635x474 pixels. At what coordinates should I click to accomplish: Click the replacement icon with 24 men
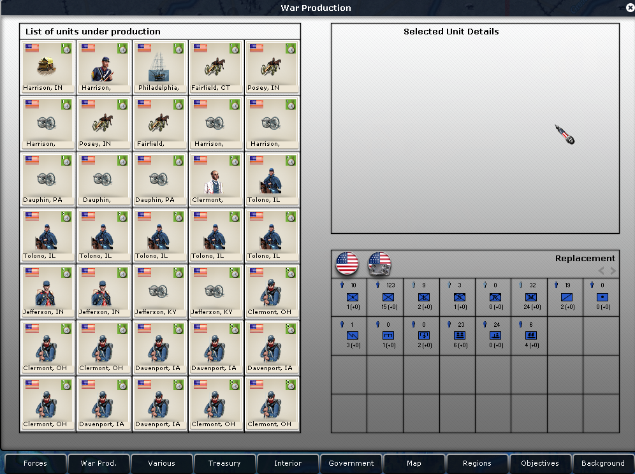click(495, 336)
